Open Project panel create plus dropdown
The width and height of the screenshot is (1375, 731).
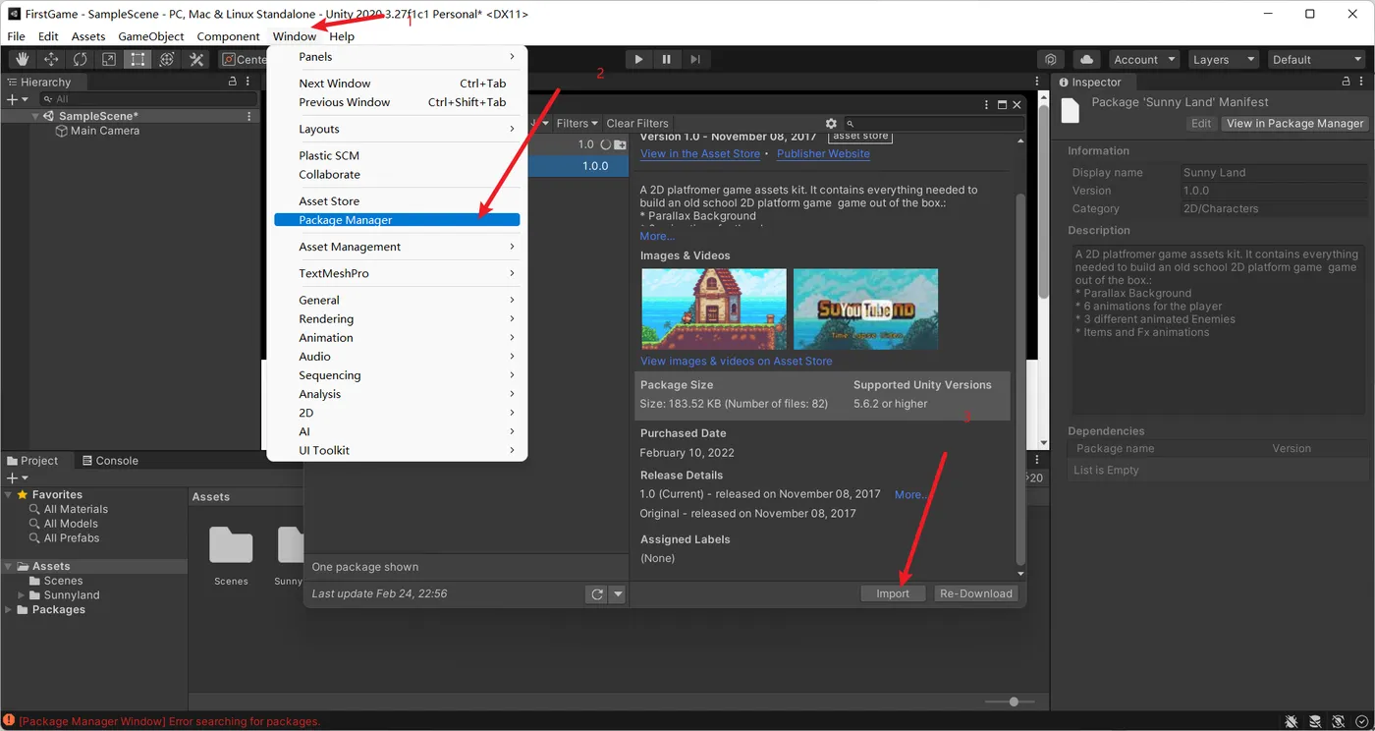click(18, 478)
